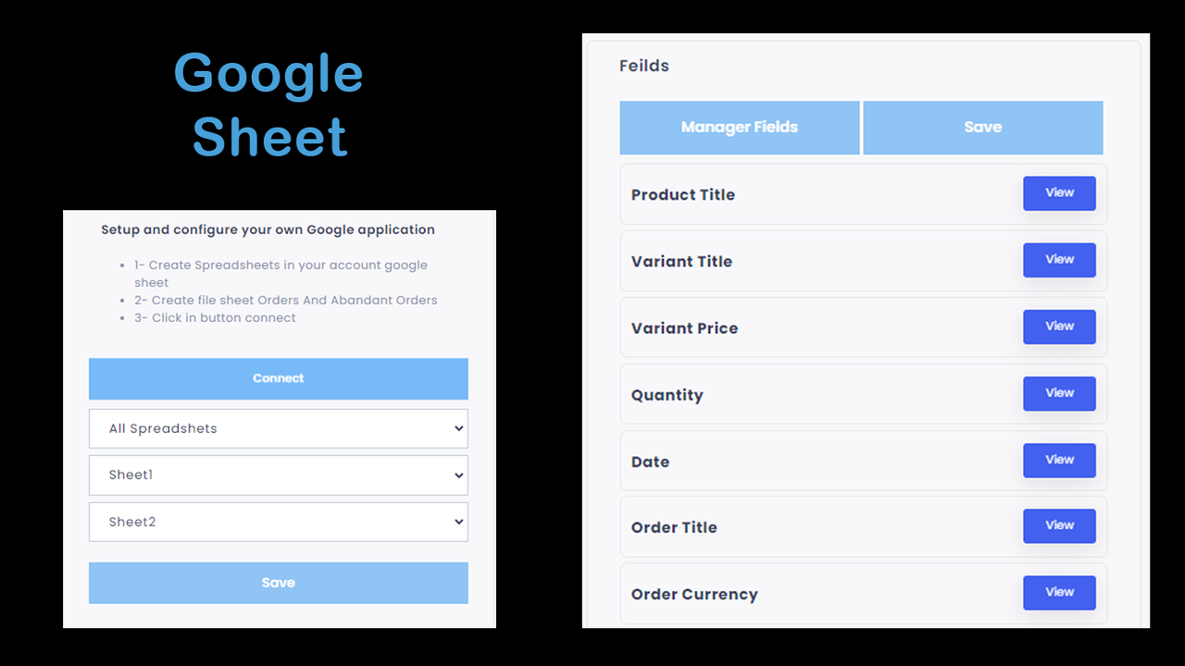This screenshot has height=666, width=1185.
Task: Click View for Date
Action: pos(1058,460)
